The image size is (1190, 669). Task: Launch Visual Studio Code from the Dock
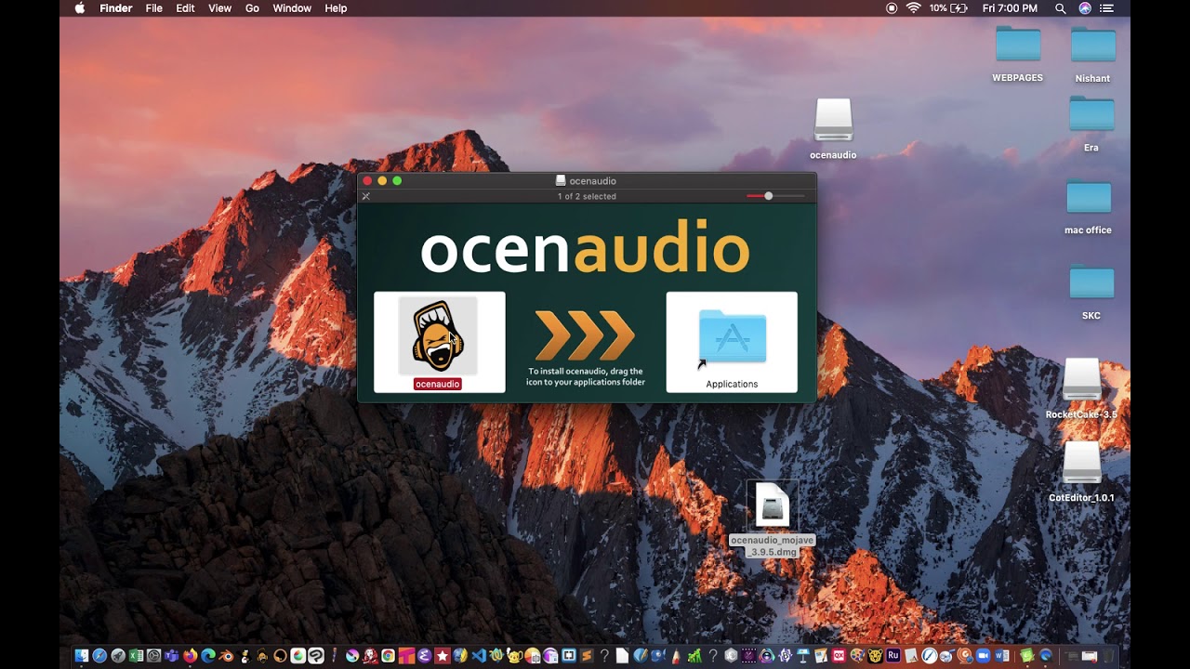479,656
